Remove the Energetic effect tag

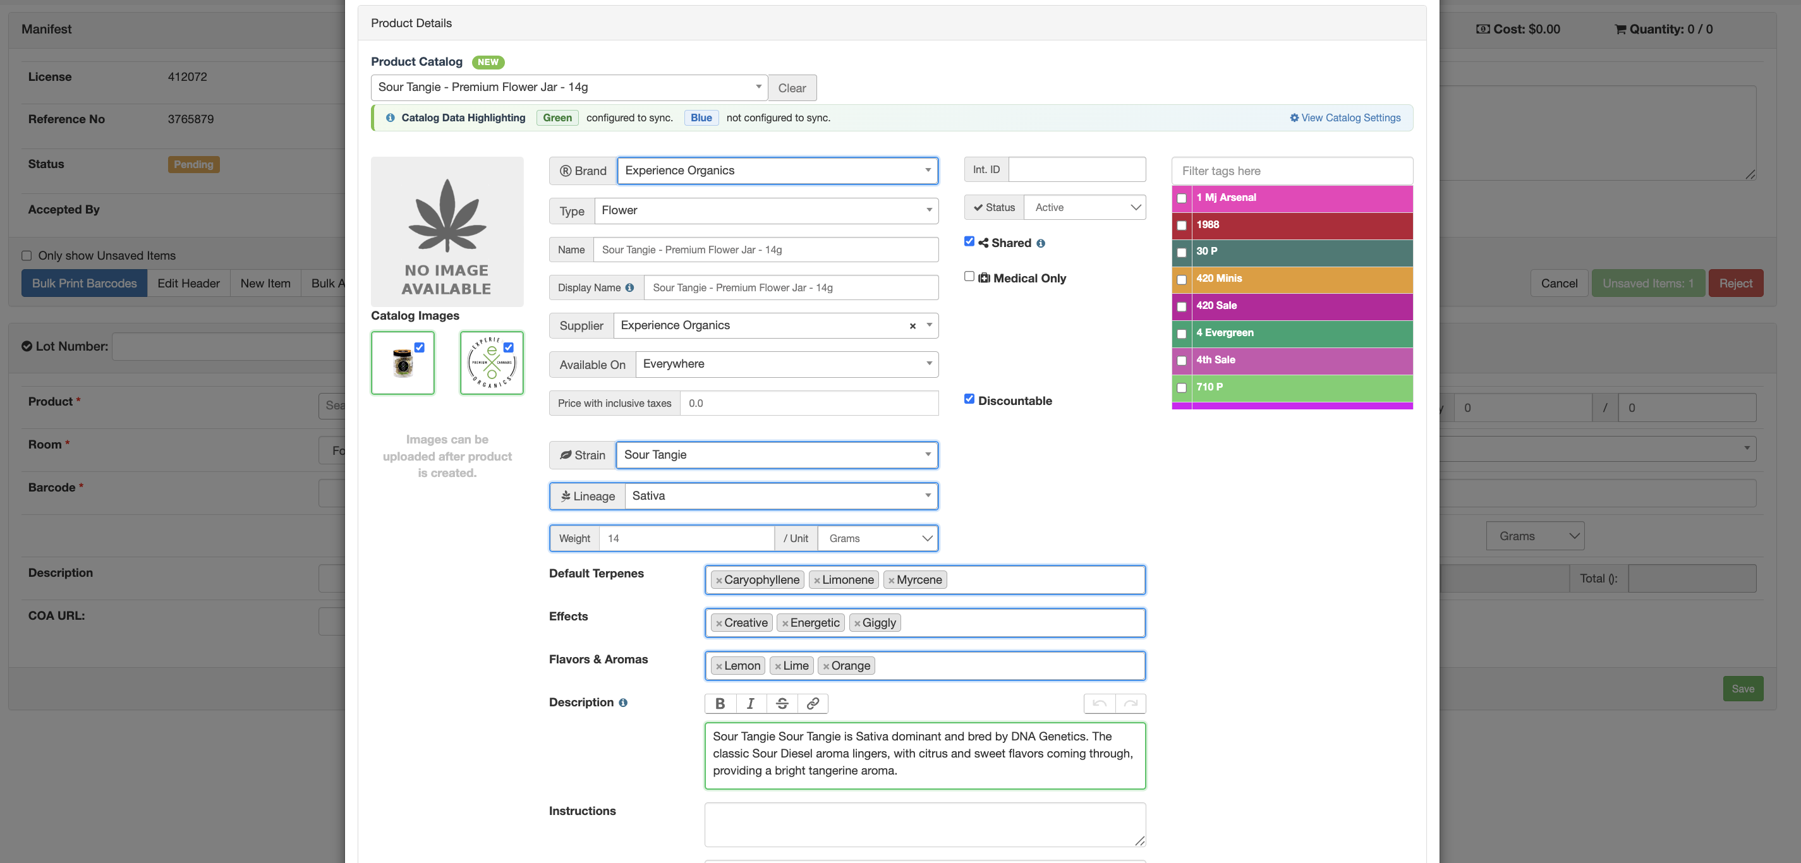785,624
